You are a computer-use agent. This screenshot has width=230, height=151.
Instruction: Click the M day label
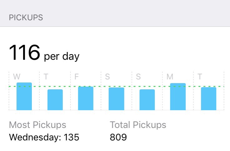pyautogui.click(x=170, y=77)
